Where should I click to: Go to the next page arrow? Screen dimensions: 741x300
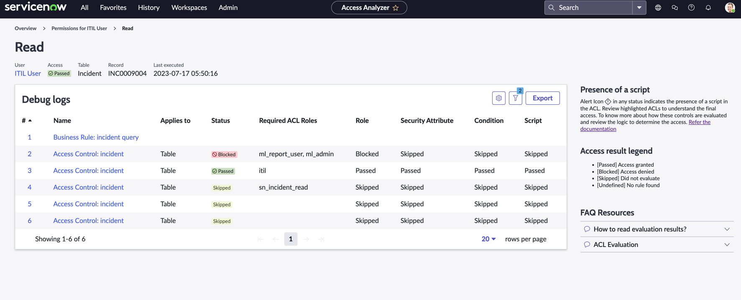(306, 239)
